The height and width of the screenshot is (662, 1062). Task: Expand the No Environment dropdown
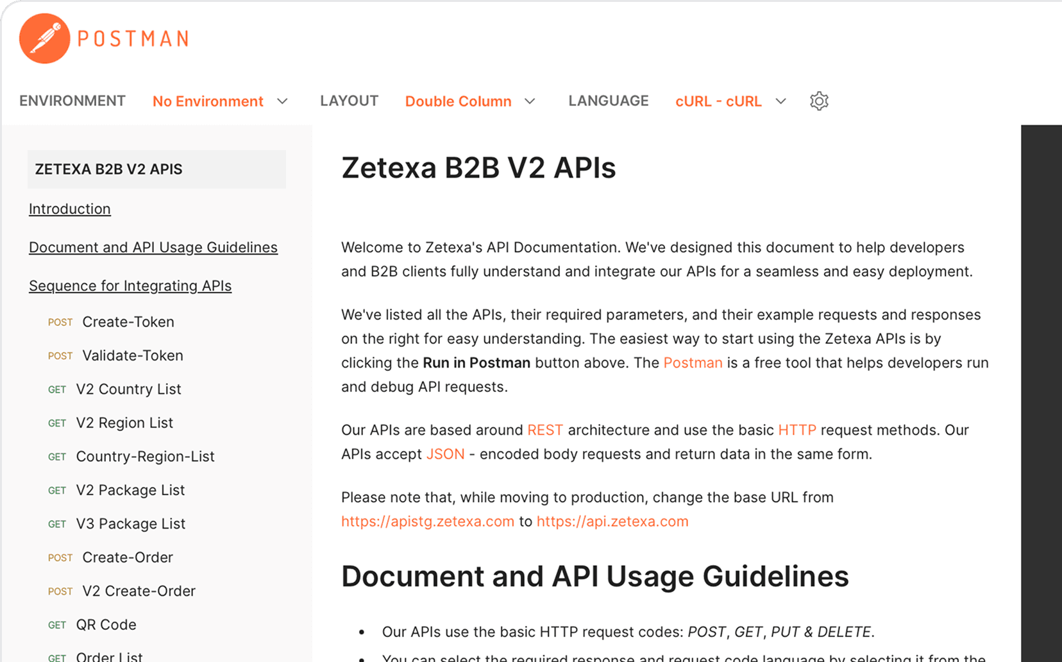(x=220, y=101)
